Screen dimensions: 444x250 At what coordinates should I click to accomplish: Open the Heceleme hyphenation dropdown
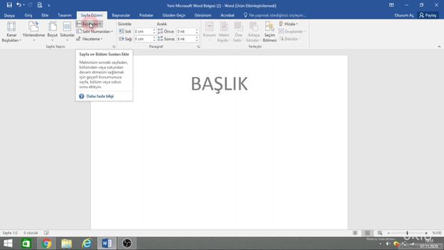point(89,39)
